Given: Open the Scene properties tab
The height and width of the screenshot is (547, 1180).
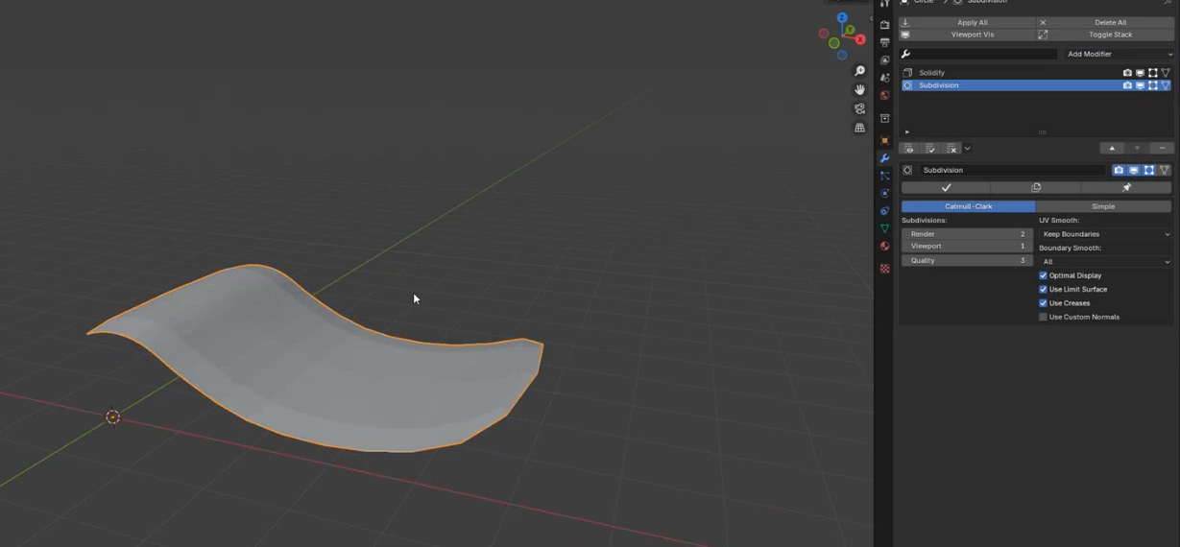Looking at the screenshot, I should click(x=884, y=78).
